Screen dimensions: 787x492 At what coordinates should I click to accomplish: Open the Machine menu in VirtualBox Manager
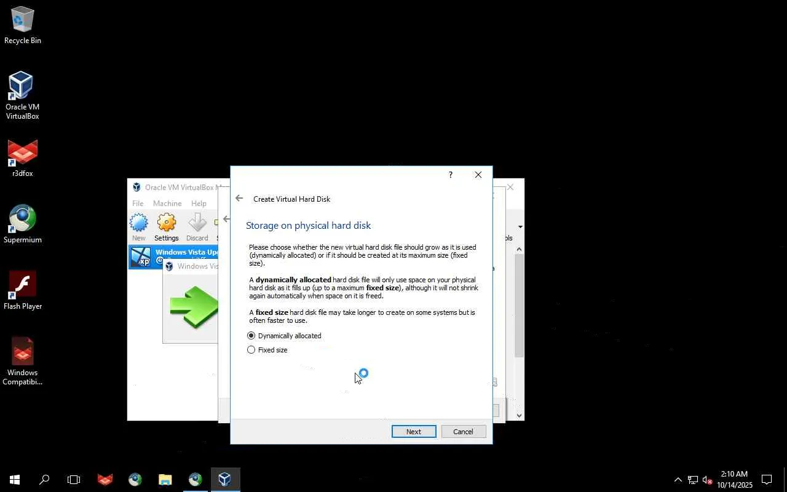click(167, 204)
